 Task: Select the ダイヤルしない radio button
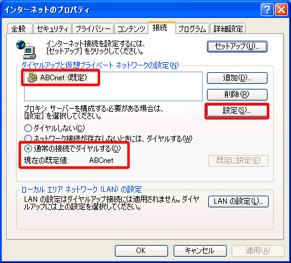click(x=28, y=128)
